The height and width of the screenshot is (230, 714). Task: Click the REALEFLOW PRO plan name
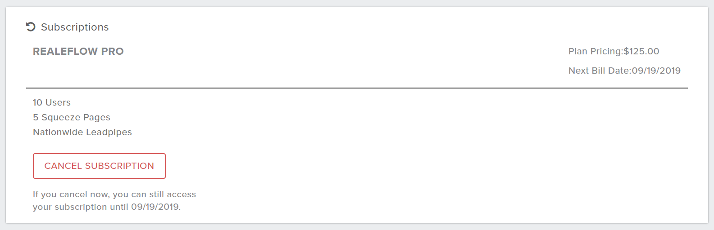78,51
